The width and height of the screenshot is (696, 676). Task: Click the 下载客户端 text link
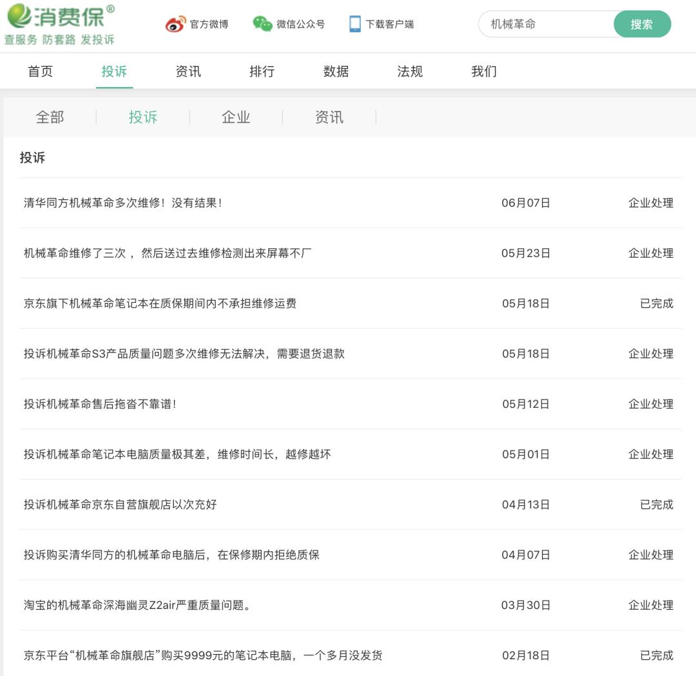click(x=390, y=24)
